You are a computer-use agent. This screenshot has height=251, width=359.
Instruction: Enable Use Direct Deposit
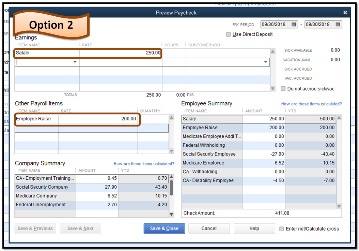(228, 34)
